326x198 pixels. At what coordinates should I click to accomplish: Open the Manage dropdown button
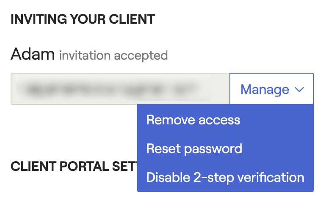tap(271, 89)
